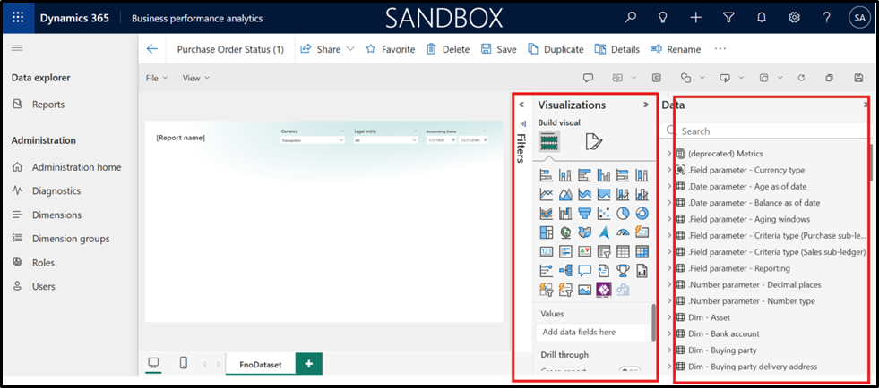Expand the (deprecated) Metrics table

pyautogui.click(x=669, y=153)
